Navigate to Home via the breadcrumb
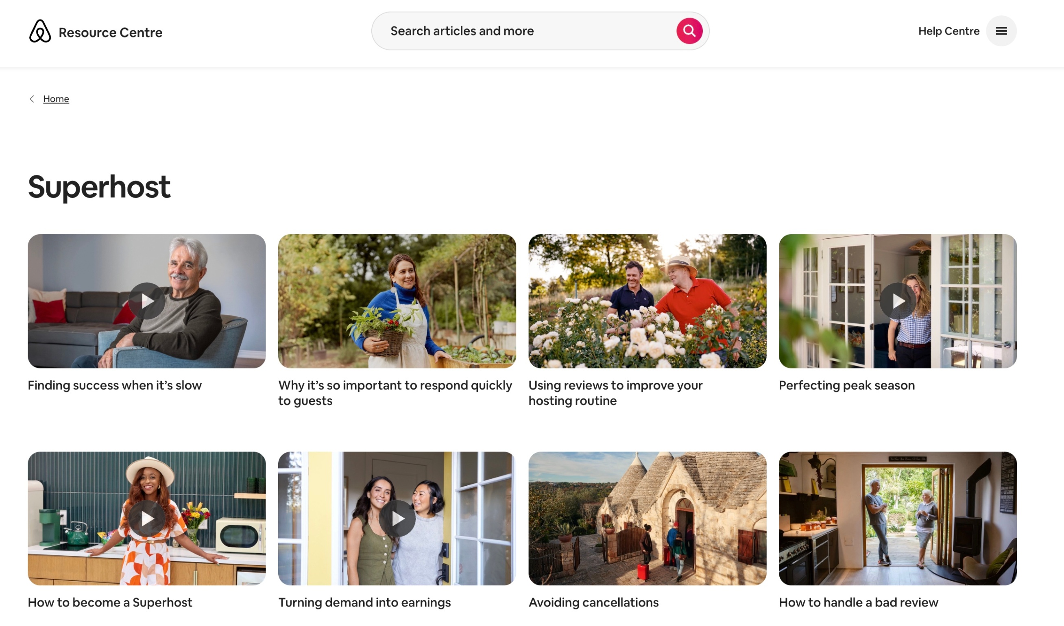The height and width of the screenshot is (626, 1064). click(56, 98)
